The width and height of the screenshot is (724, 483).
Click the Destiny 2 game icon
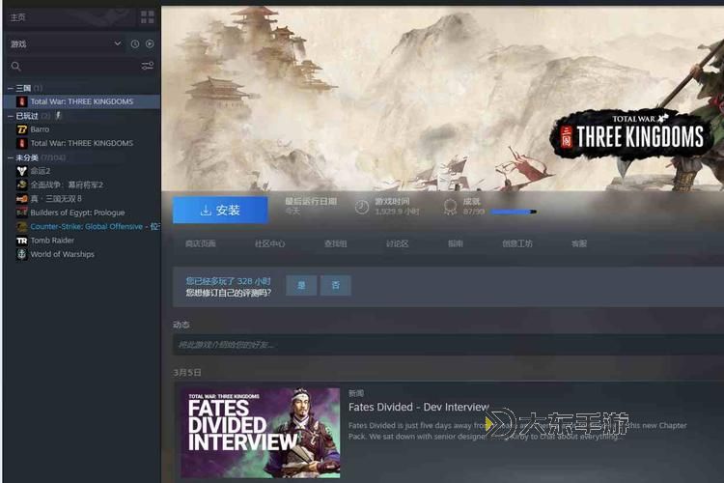[21, 171]
